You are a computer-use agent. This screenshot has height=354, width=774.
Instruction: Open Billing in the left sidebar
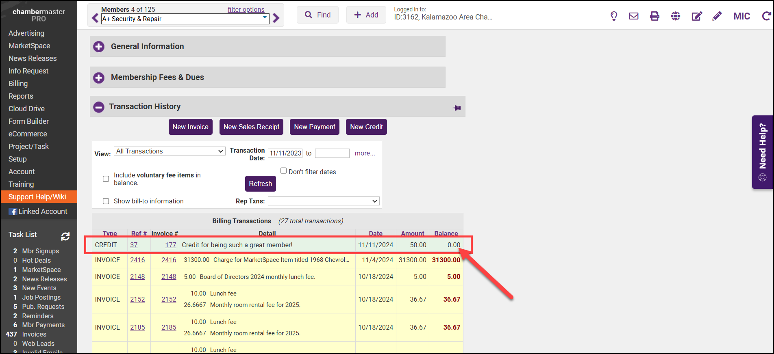(x=18, y=84)
